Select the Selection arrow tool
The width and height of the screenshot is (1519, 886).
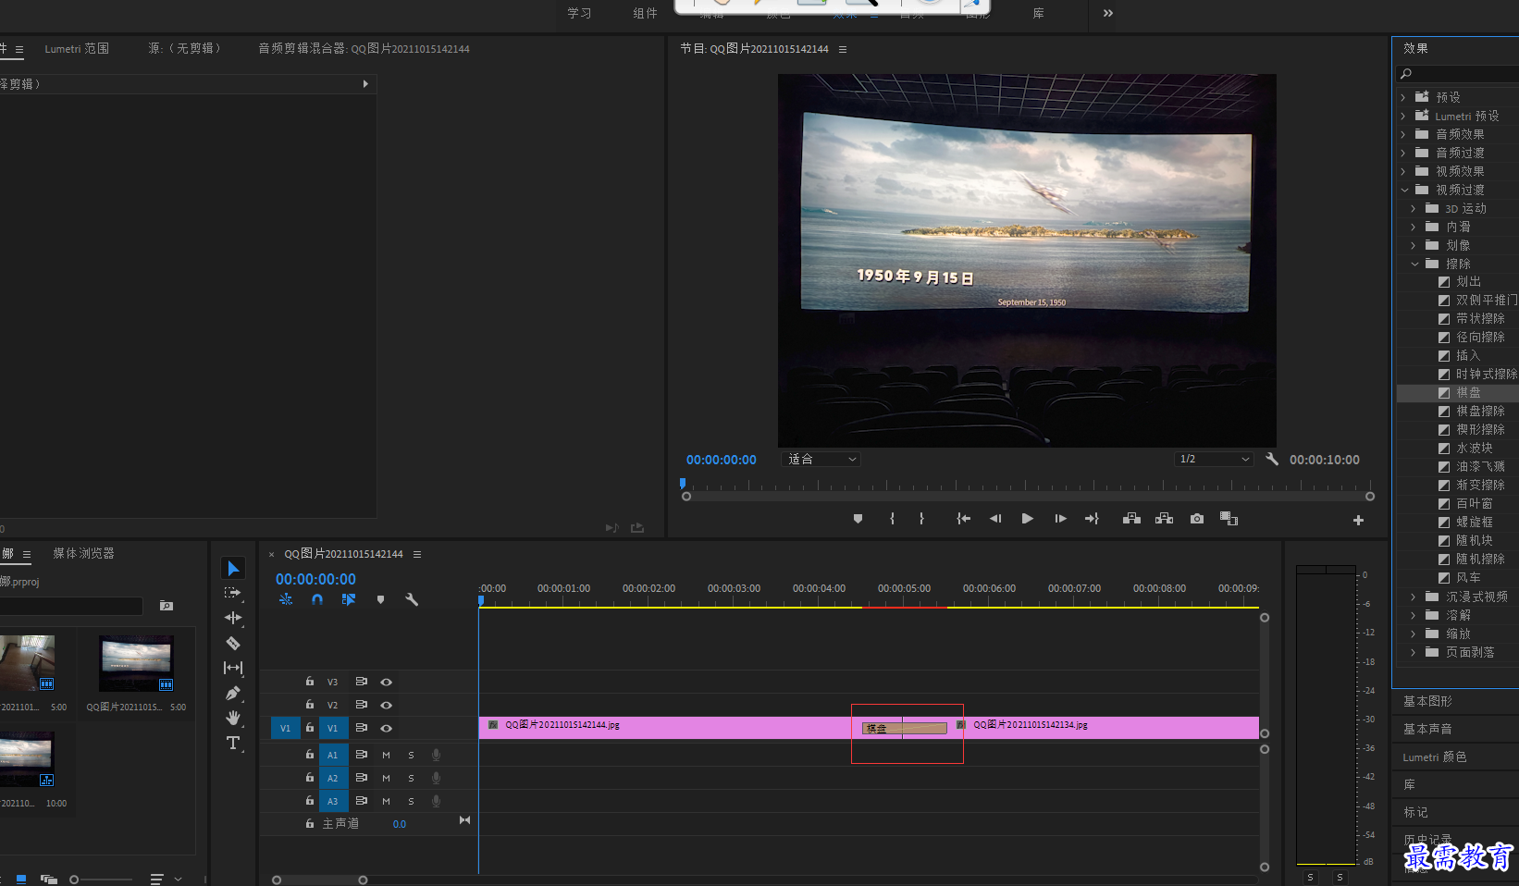[233, 568]
